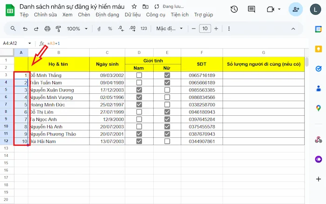Open toolbar more options menu
Screen dimensions: 326x204
click(x=229, y=29)
